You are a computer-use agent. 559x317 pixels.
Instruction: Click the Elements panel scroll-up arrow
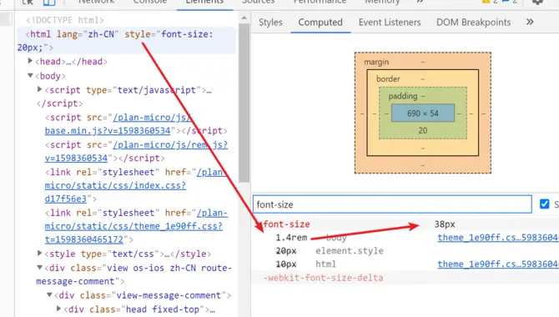click(x=244, y=18)
